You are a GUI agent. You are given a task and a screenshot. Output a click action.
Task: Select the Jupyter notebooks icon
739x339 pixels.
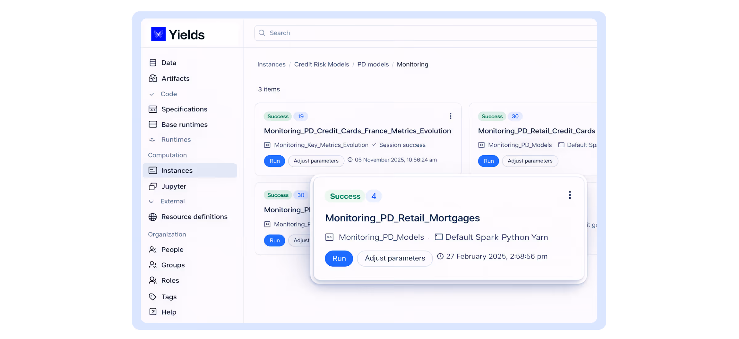pyautogui.click(x=153, y=186)
